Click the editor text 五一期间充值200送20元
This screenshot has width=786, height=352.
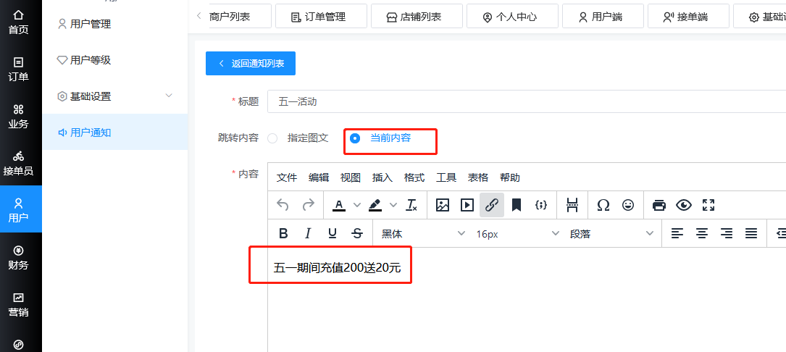(337, 268)
